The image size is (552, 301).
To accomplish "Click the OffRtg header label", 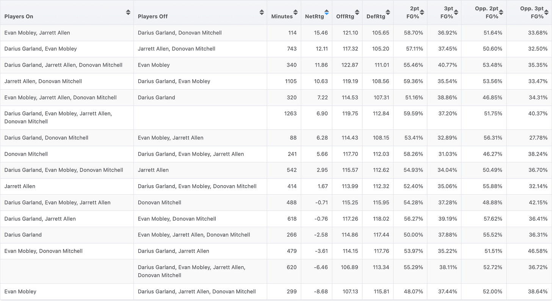I will pyautogui.click(x=345, y=17).
